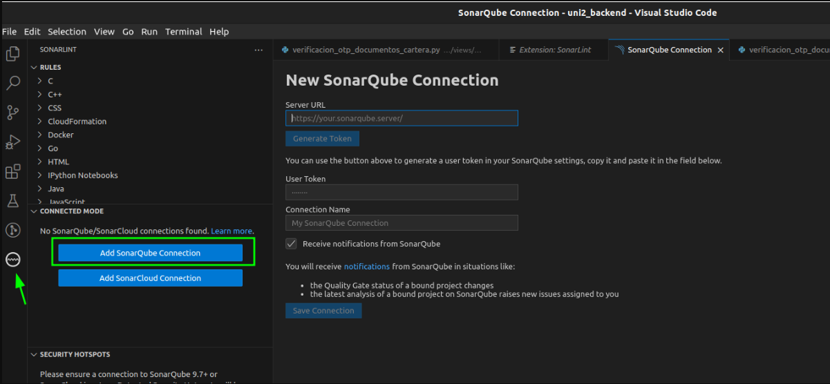Click the SONARLINT panel title
The width and height of the screenshot is (830, 384).
[57, 50]
